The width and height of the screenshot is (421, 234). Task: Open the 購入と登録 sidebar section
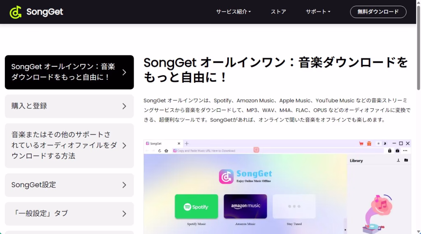69,106
